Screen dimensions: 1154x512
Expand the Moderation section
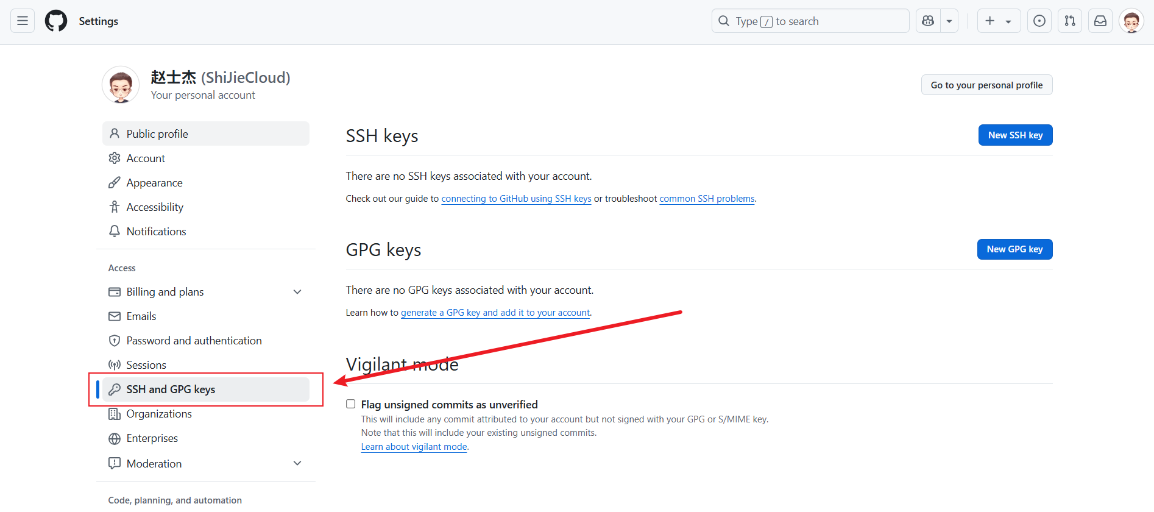click(x=297, y=463)
